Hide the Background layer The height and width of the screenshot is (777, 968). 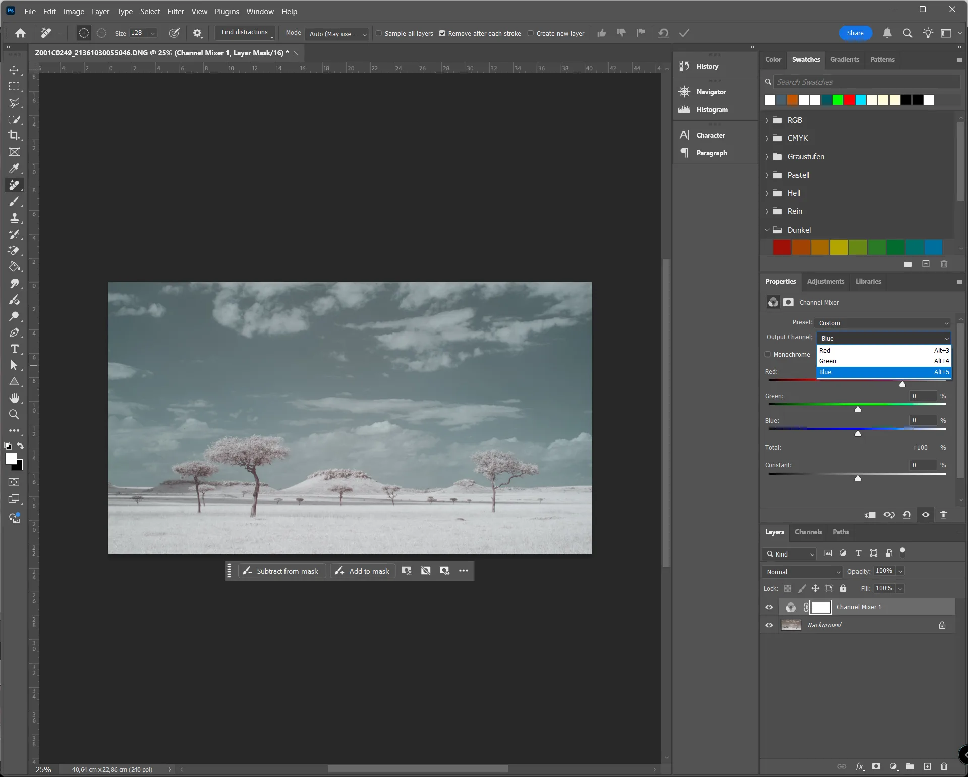[769, 625]
